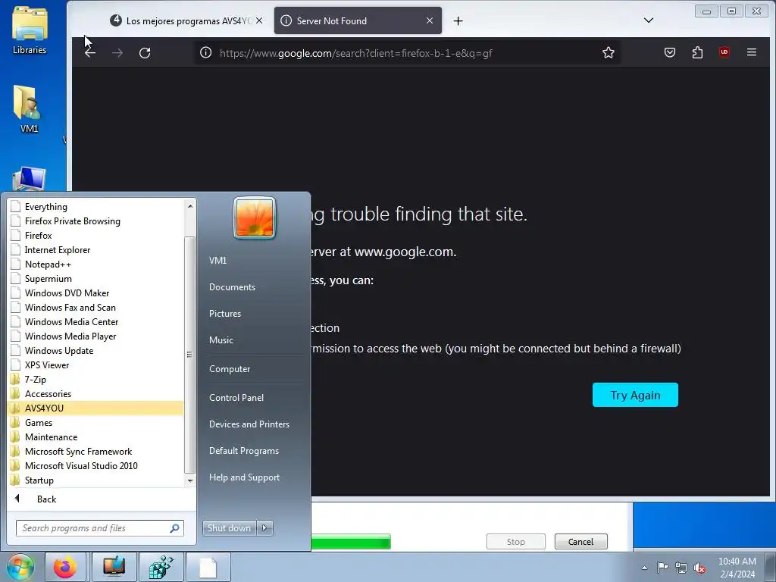The image size is (776, 582).
Task: Open Firefox from the taskbar
Action: tap(65, 567)
